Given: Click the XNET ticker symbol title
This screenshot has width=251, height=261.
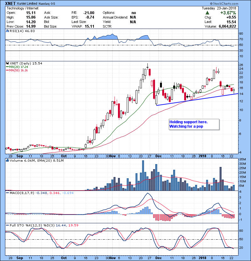Looking at the screenshot, I should (x=10, y=3).
